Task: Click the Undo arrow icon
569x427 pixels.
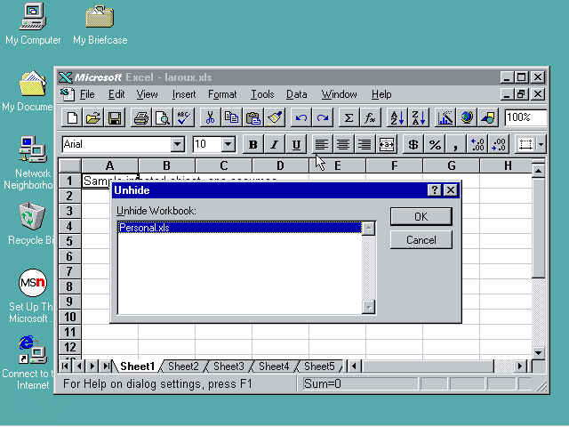Action: click(301, 117)
